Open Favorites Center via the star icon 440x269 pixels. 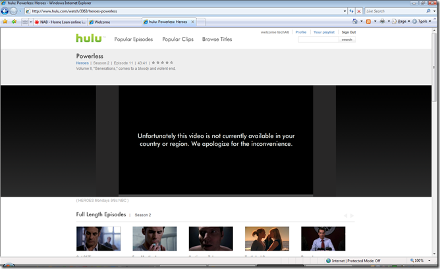click(x=5, y=21)
